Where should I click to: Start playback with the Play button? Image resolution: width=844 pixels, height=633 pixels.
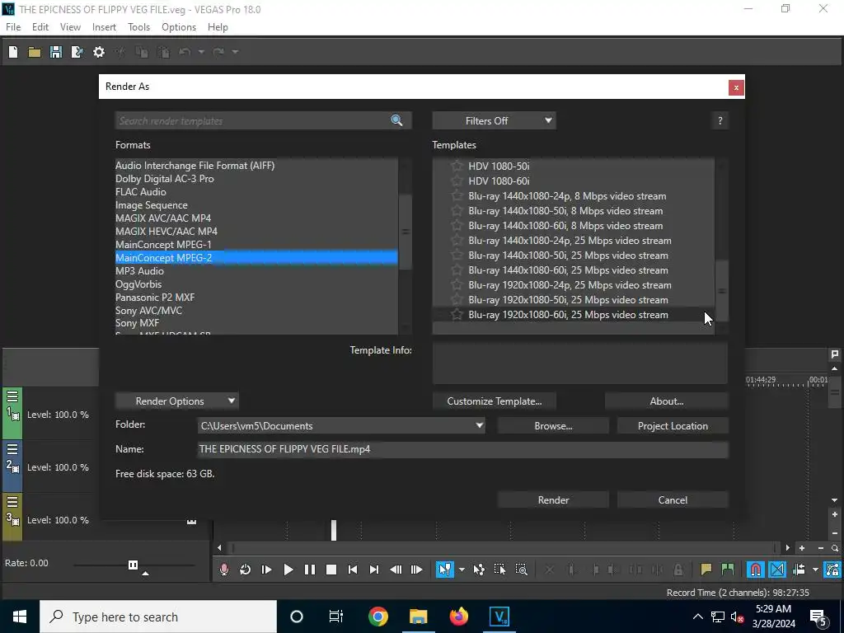(288, 570)
